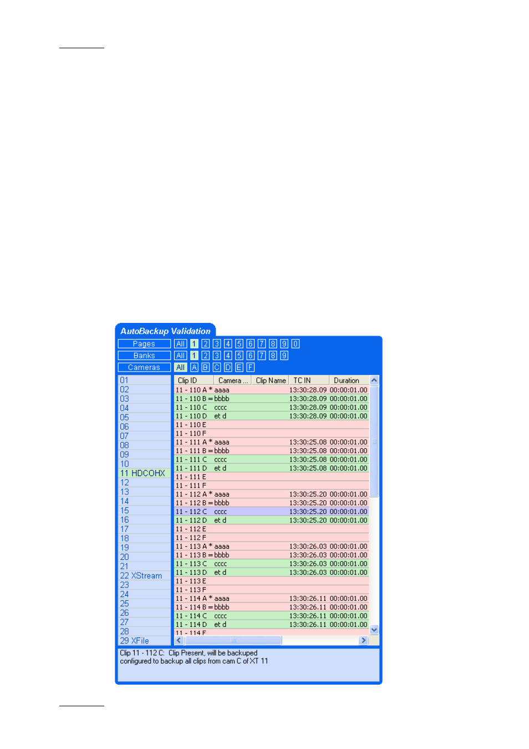Sort by the Camera column header

[x=233, y=381]
